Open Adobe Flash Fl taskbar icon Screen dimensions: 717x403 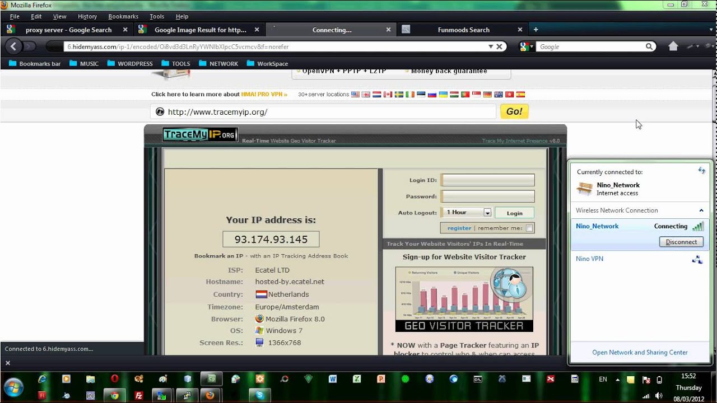pos(41,395)
